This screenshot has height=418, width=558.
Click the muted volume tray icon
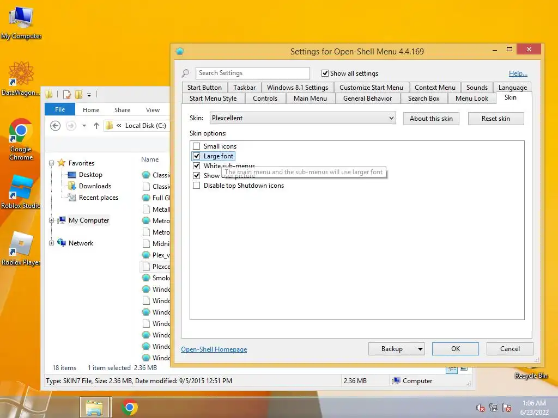[x=481, y=408]
